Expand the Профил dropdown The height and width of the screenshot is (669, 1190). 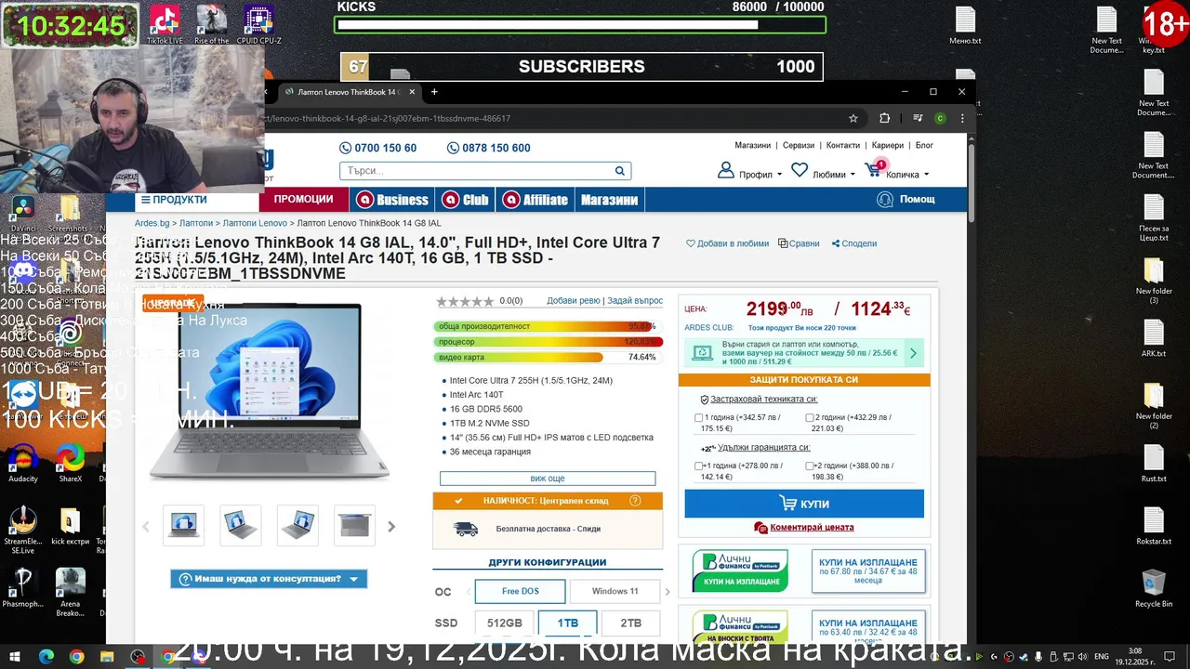pos(779,175)
